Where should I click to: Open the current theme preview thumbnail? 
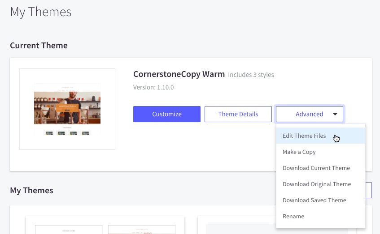(67, 109)
